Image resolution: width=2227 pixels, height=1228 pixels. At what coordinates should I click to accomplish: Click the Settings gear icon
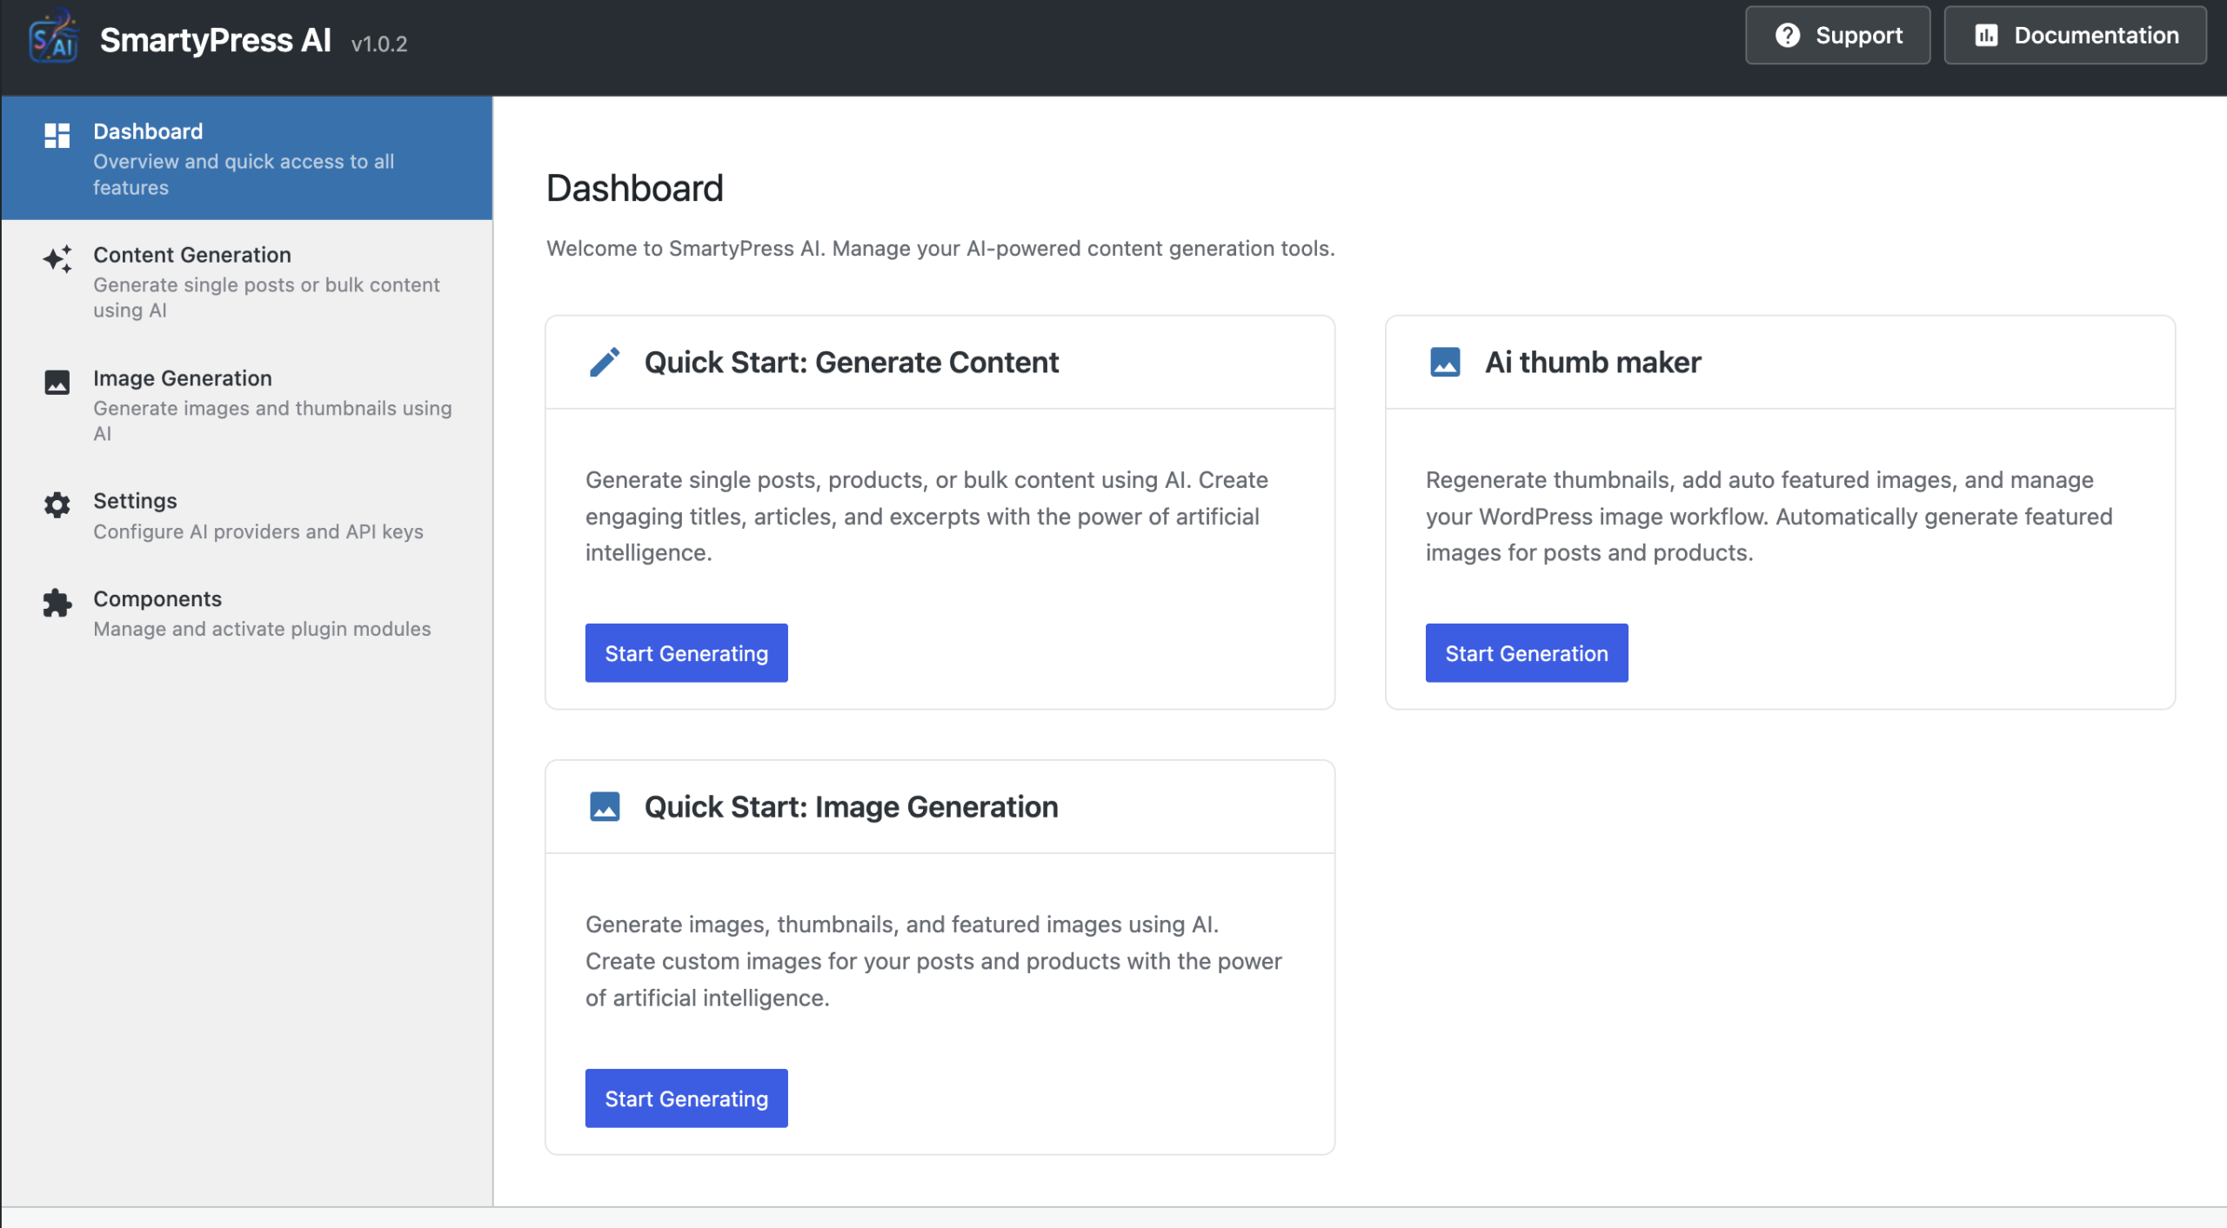[56, 505]
